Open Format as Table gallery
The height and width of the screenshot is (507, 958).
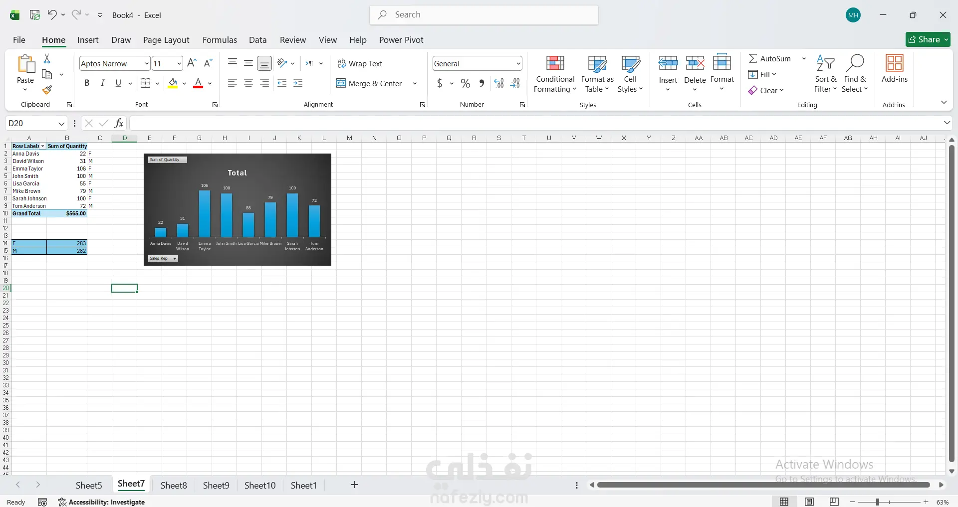point(597,74)
